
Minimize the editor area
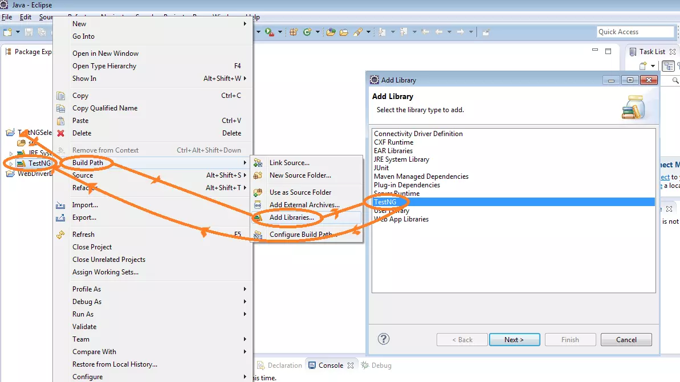click(x=595, y=50)
